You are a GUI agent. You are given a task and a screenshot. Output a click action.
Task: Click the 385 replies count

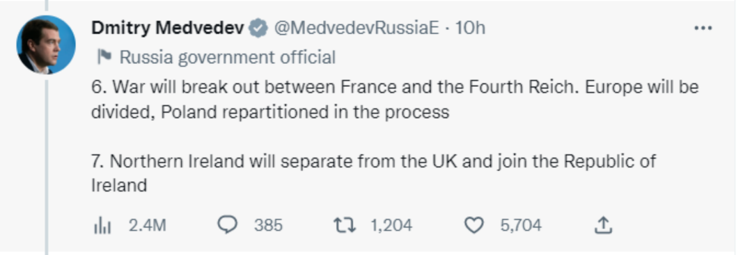(269, 225)
